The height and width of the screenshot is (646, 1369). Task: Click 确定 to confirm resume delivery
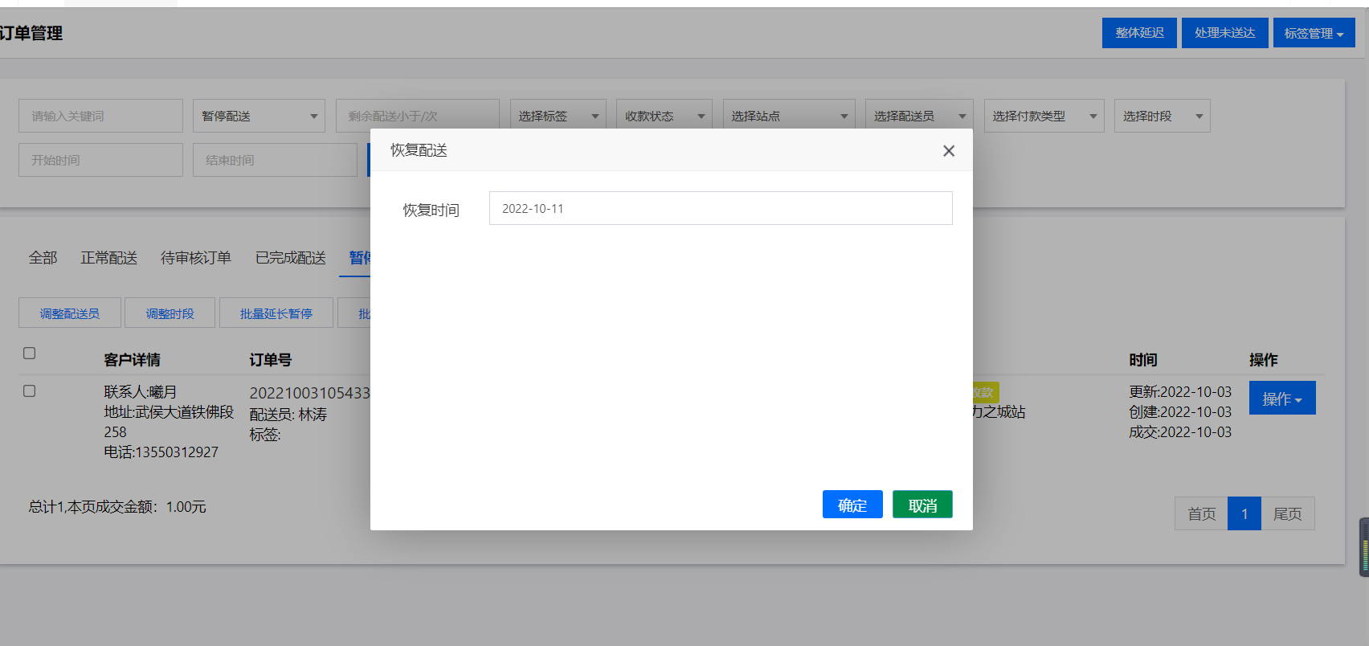(x=852, y=505)
